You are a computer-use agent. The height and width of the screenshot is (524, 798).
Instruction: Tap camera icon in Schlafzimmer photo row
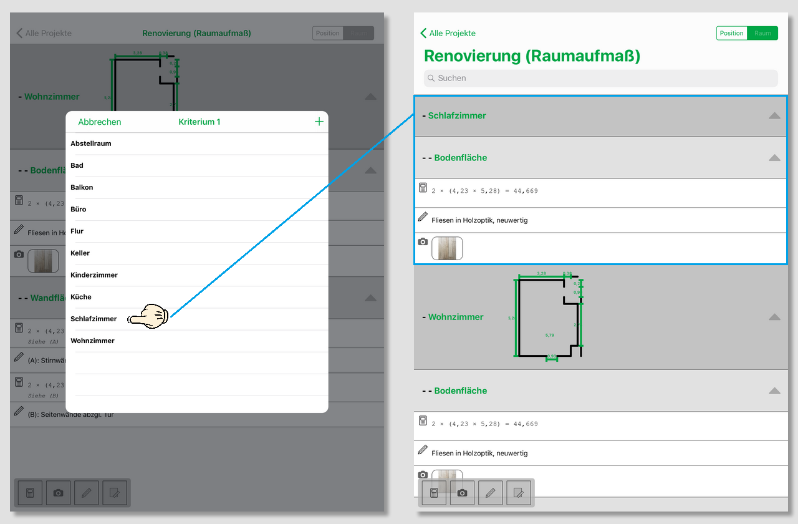pos(423,241)
